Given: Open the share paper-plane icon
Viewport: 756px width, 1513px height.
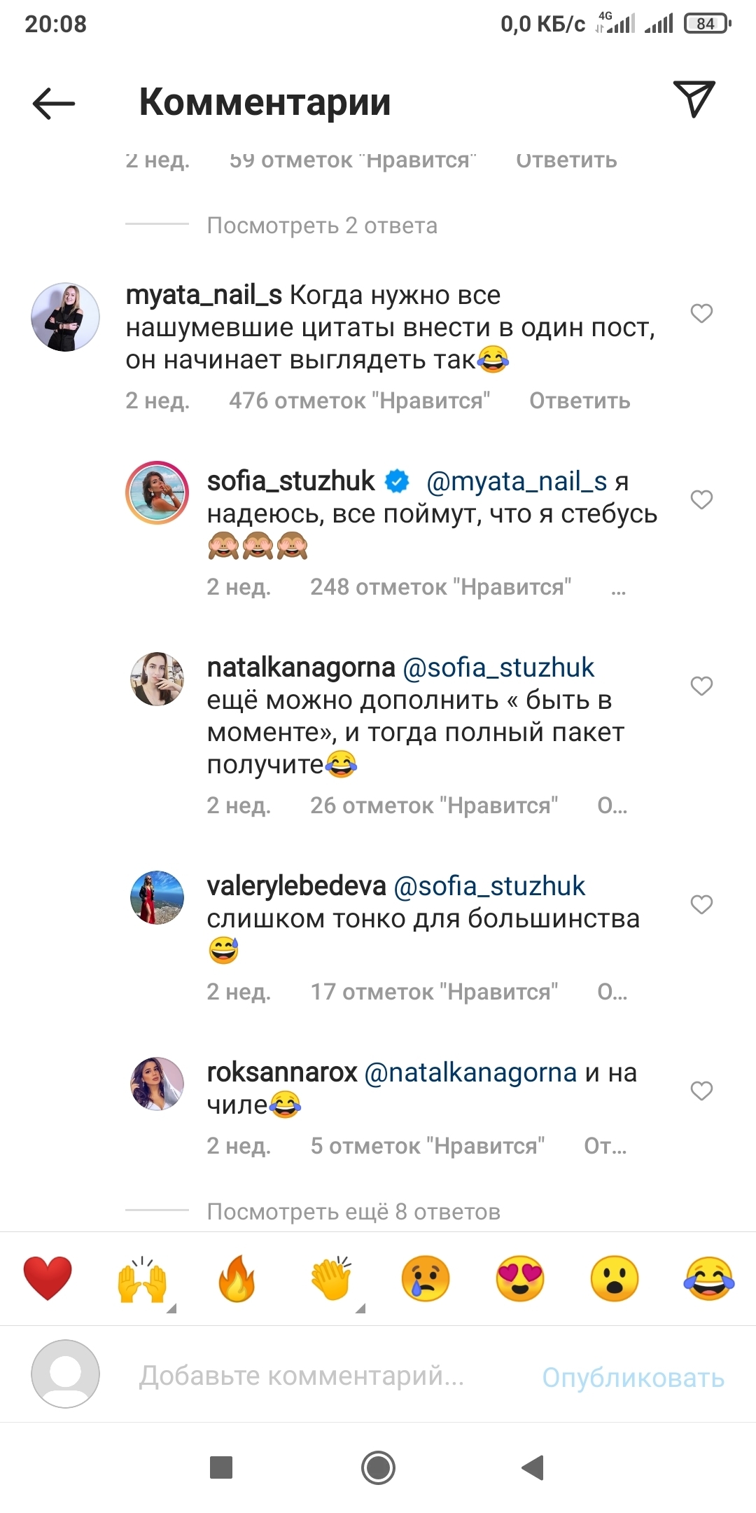Looking at the screenshot, I should click(x=694, y=99).
